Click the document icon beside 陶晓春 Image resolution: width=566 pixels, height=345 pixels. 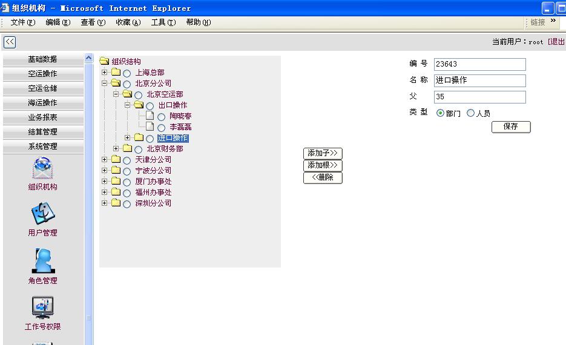tap(150, 116)
